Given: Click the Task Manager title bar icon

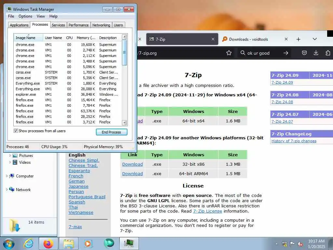Looking at the screenshot, I should click(x=9, y=9).
